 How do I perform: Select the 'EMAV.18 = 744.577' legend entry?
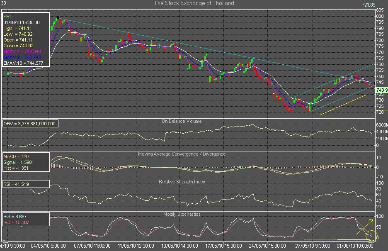click(x=23, y=63)
